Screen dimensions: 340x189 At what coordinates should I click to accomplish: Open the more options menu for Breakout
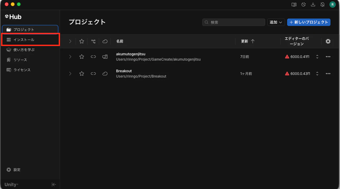(x=328, y=74)
